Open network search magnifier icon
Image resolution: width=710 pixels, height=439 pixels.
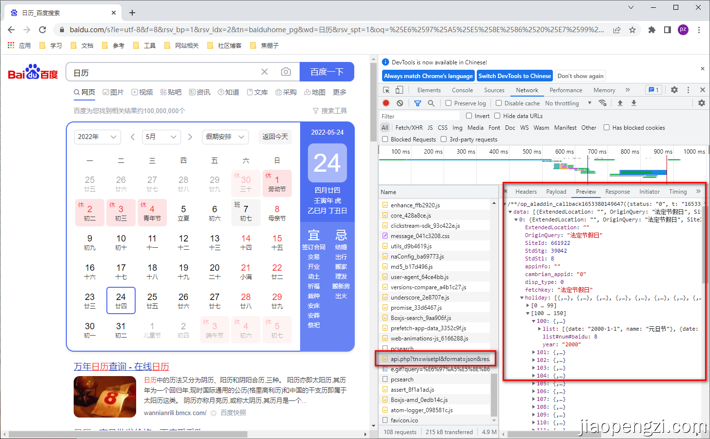(431, 103)
